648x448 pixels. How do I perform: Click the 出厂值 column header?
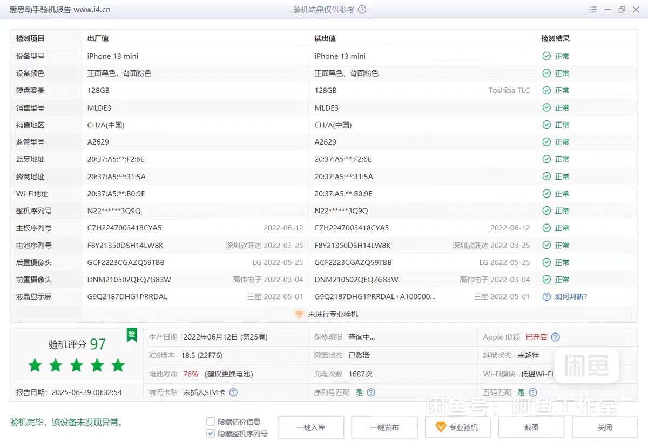[98, 38]
